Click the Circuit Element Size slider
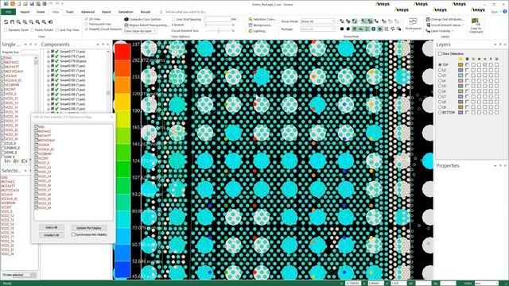Screen dimensions: 509x286 point(218,31)
